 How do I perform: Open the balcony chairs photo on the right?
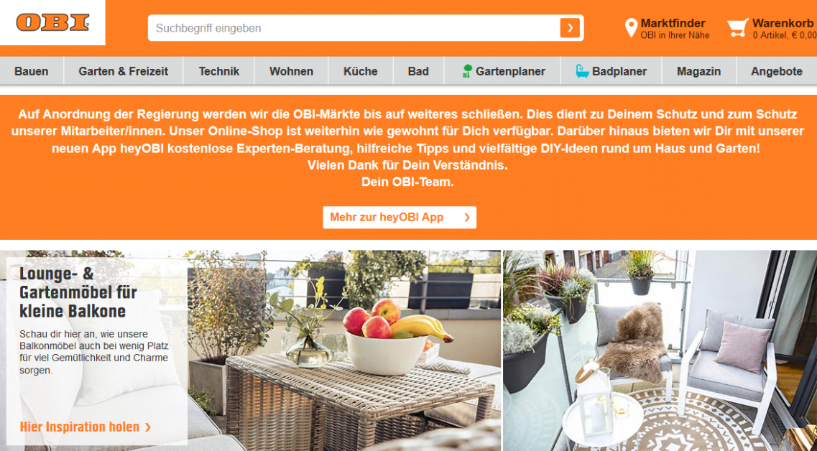tap(660, 350)
